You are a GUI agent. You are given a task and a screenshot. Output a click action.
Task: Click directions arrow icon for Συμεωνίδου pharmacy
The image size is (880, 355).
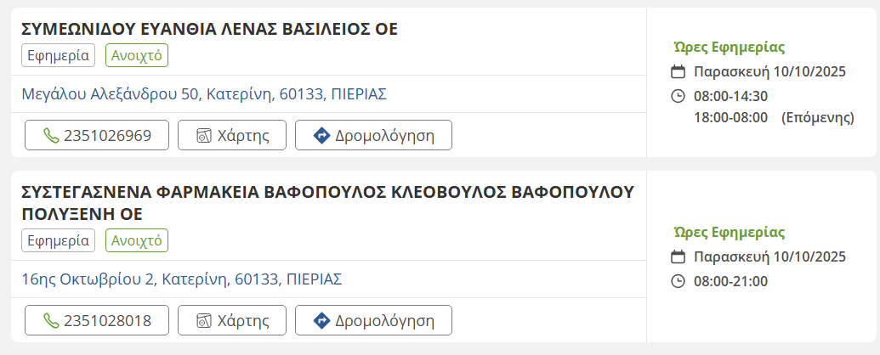click(321, 135)
